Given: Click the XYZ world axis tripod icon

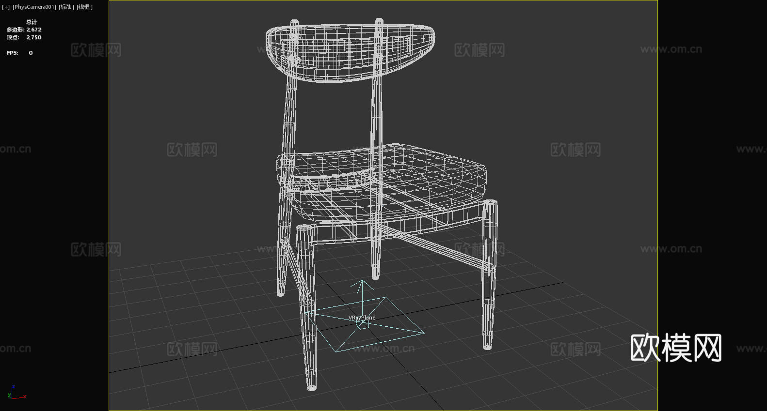Looking at the screenshot, I should click(16, 393).
